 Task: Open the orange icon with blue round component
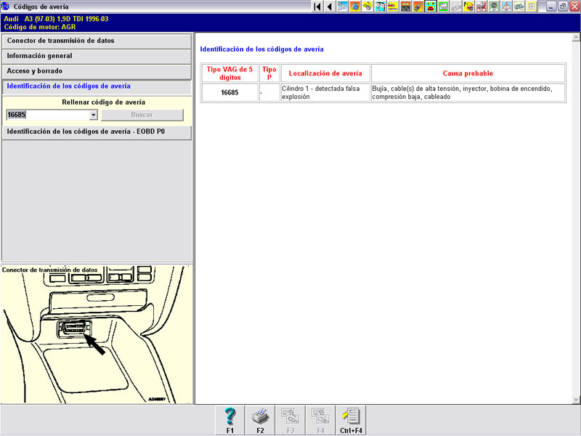(355, 7)
